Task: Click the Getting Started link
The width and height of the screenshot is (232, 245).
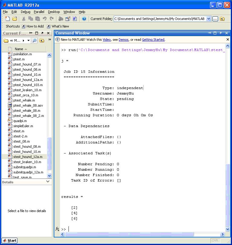Action: (x=153, y=40)
